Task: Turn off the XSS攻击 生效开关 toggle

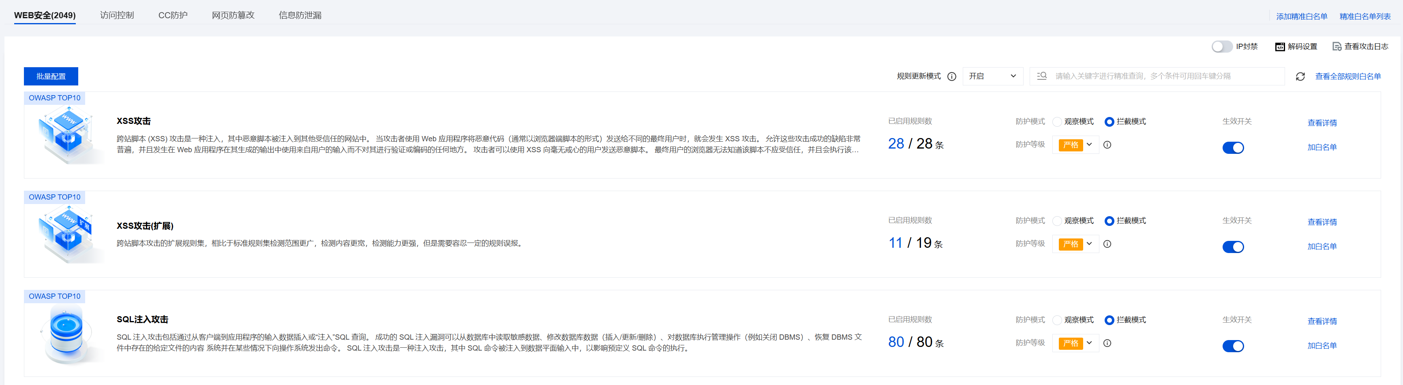Action: pos(1232,148)
